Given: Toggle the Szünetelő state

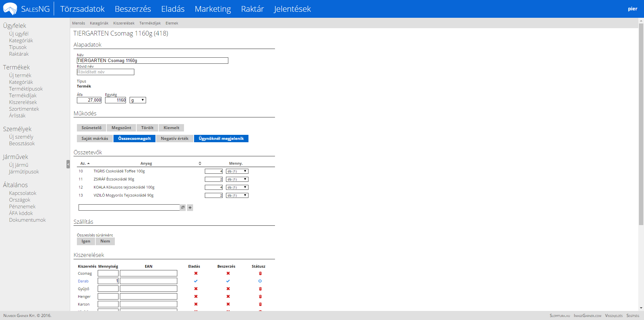Looking at the screenshot, I should (91, 128).
